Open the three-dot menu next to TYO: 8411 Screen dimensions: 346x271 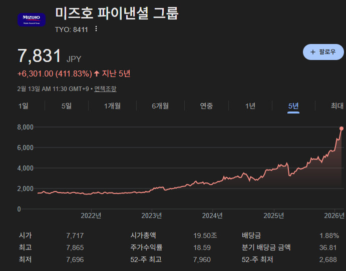[96, 29]
